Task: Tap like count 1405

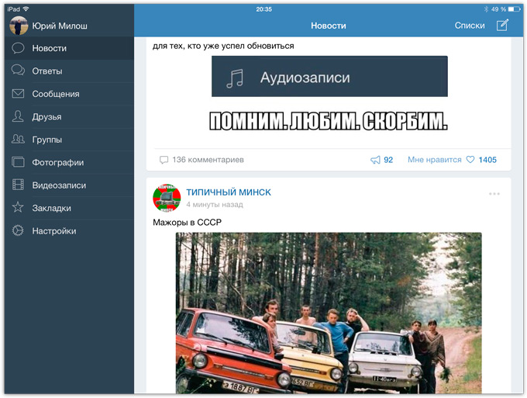Action: pos(487,160)
